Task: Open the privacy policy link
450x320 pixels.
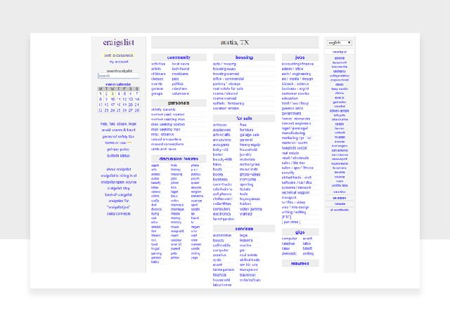Action: [x=118, y=149]
